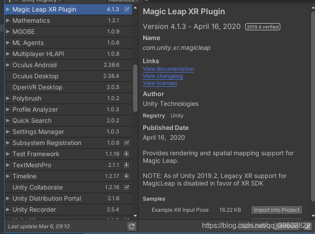Select Polybrush package row
The width and height of the screenshot is (315, 234).
[69, 98]
